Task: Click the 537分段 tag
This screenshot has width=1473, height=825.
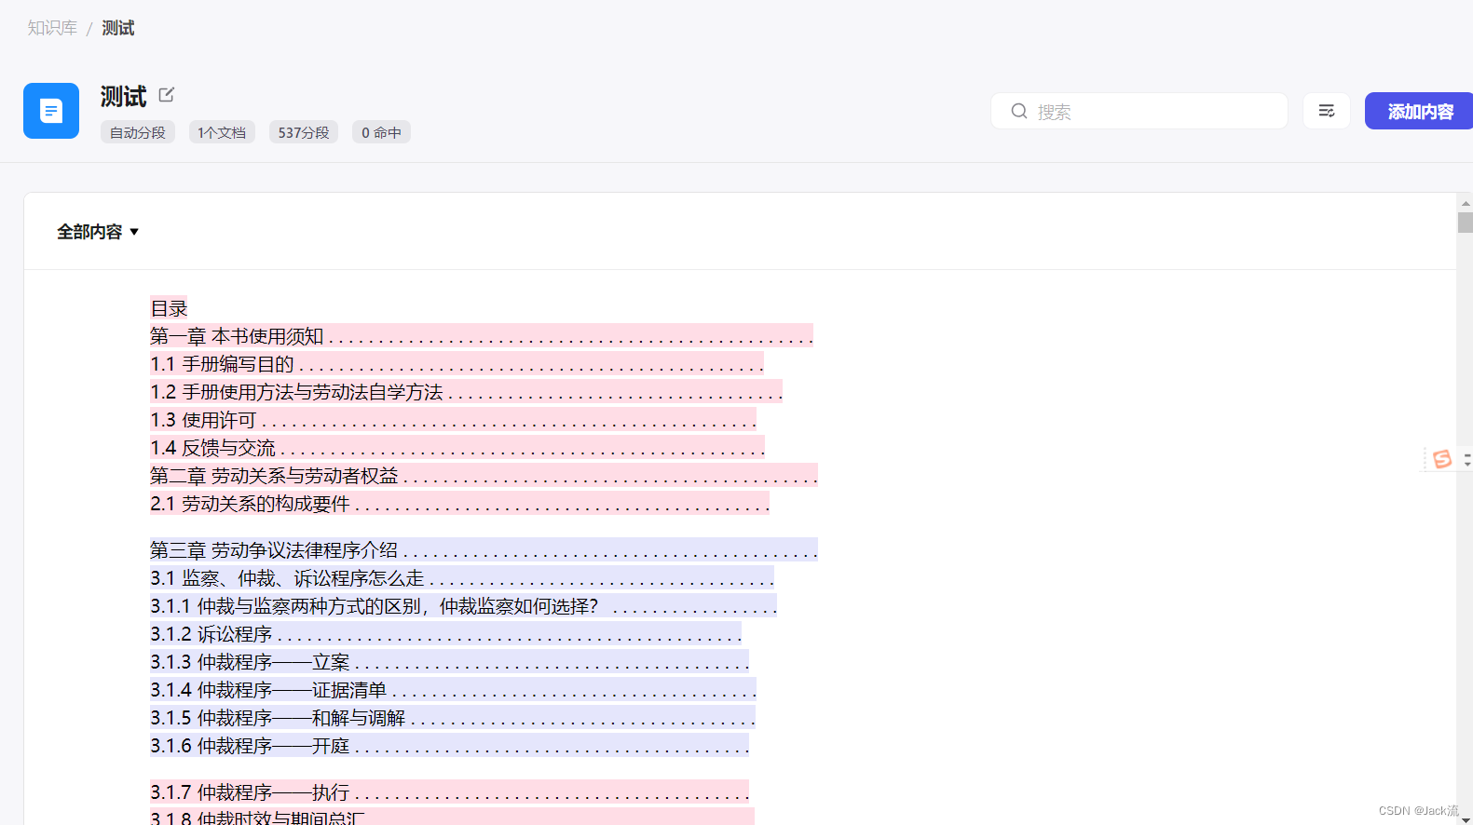Action: point(304,132)
